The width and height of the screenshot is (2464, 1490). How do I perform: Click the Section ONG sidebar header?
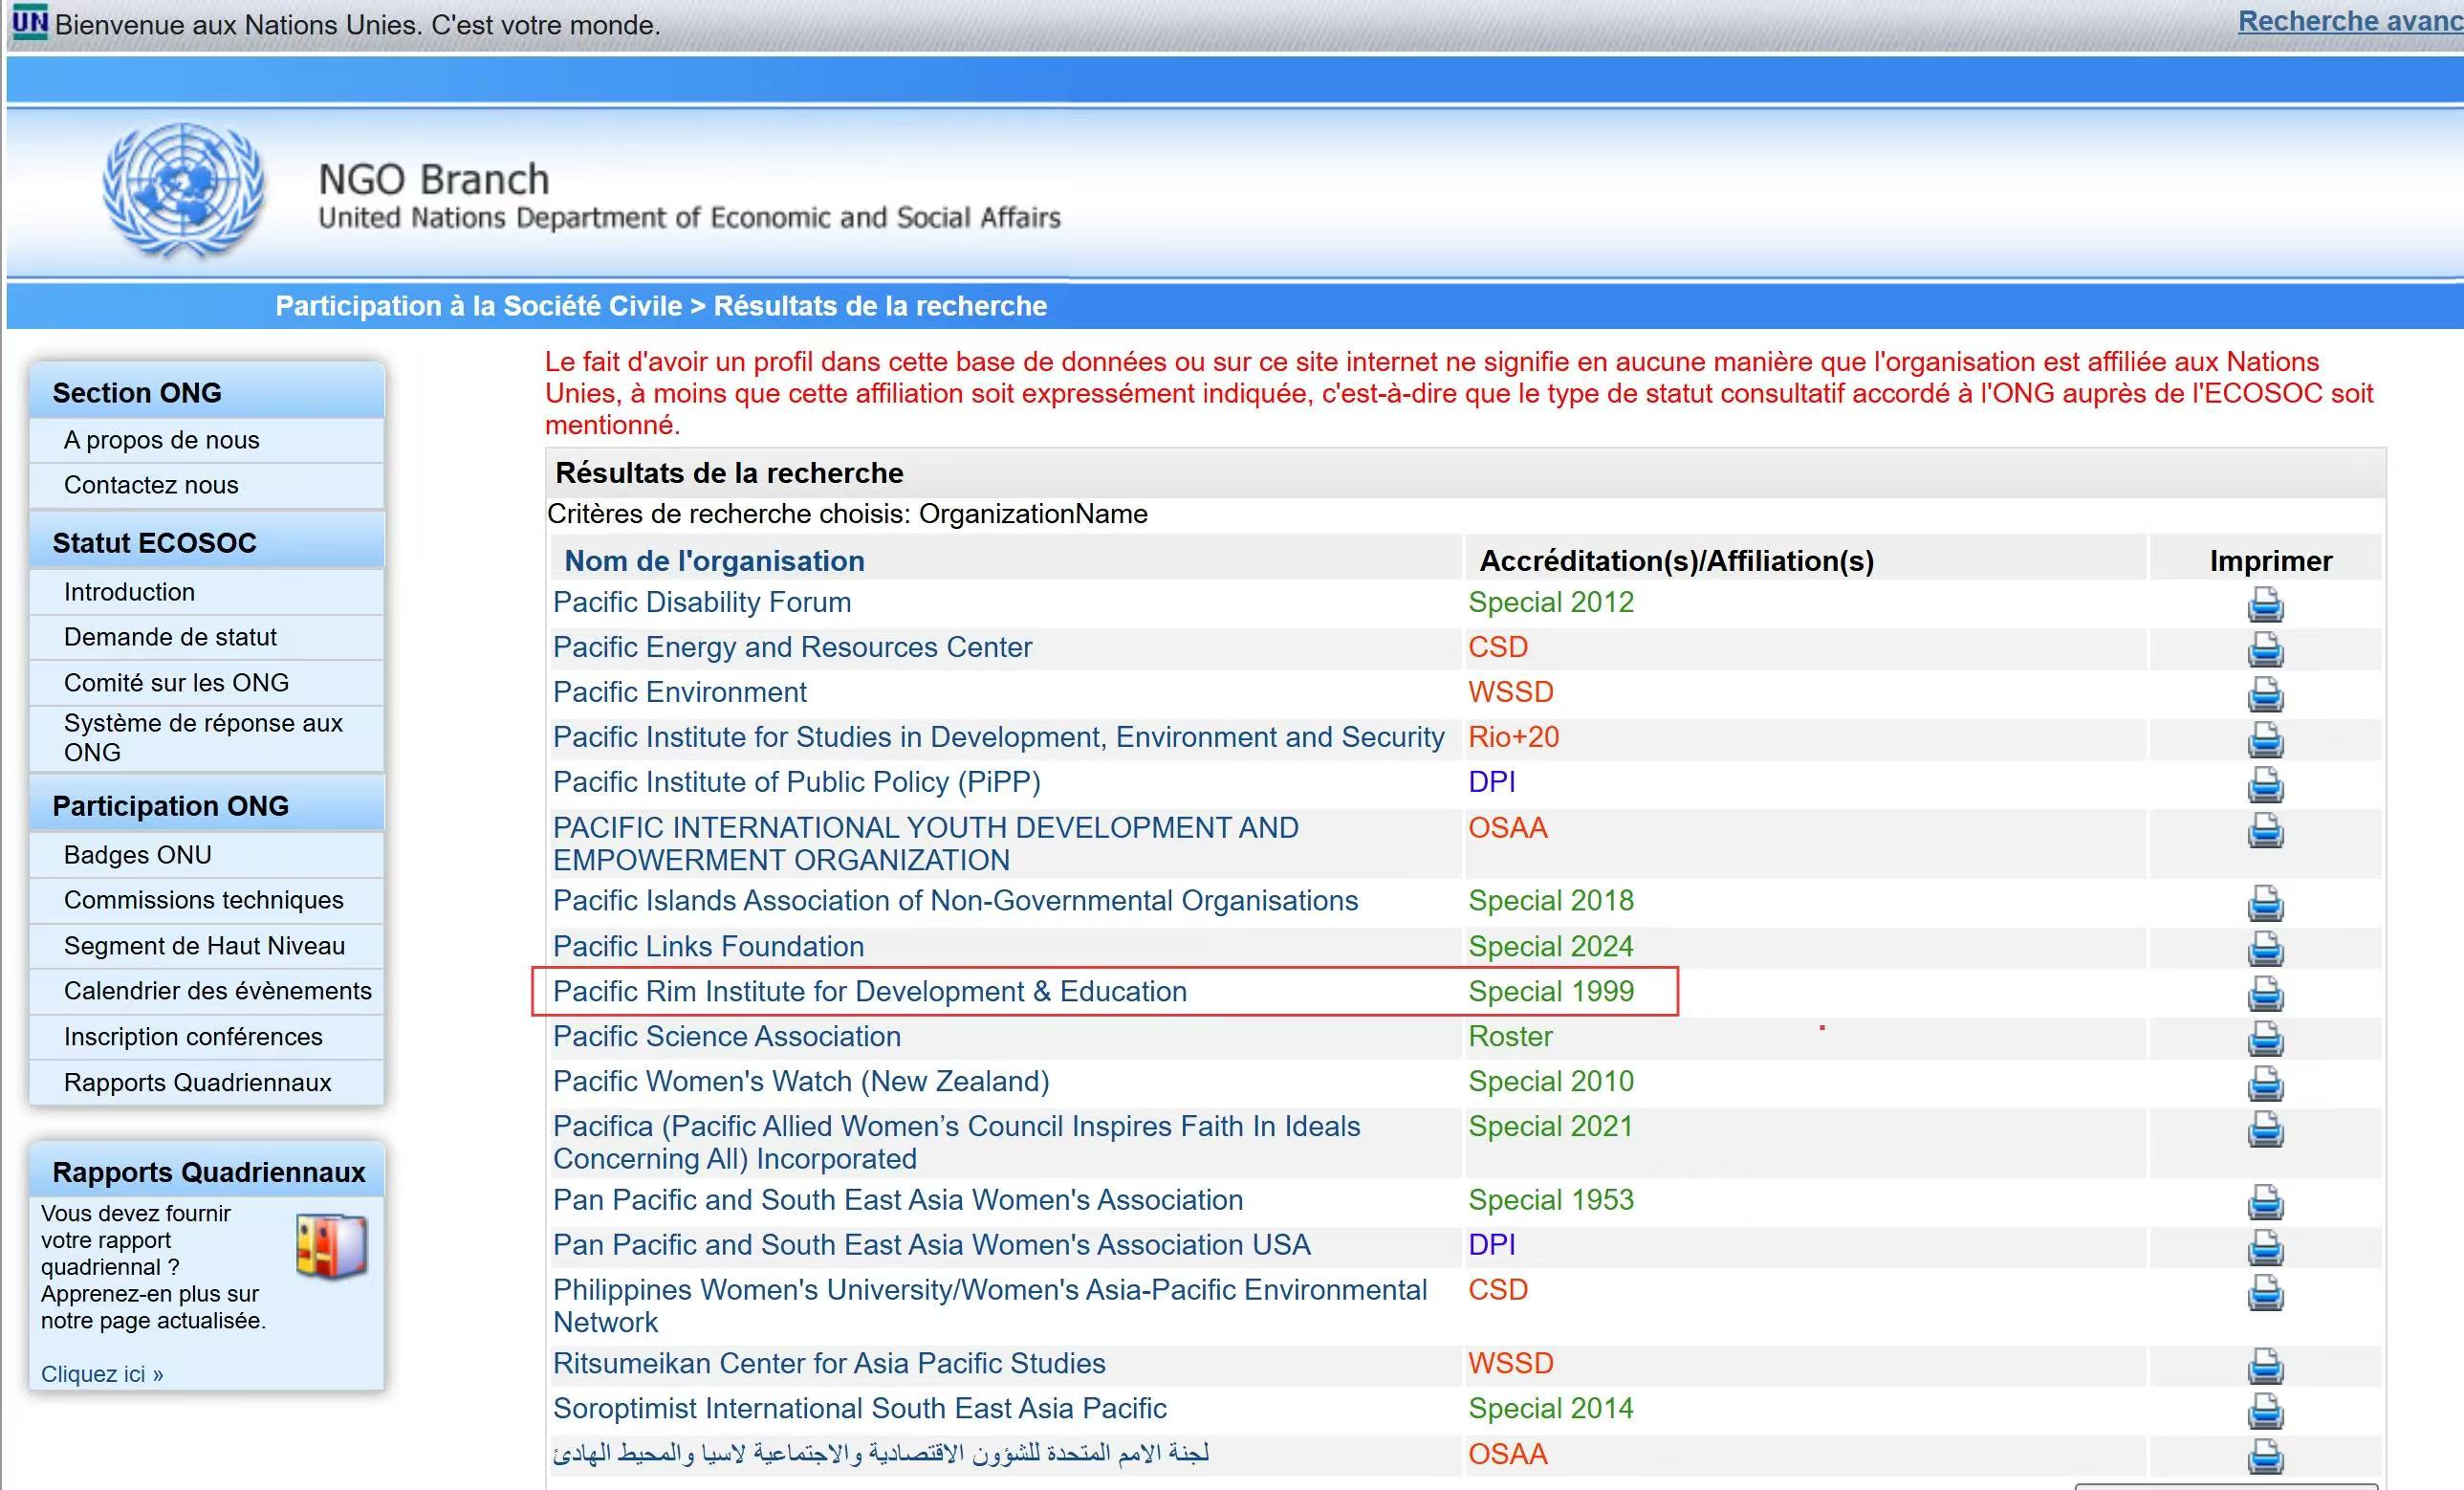pos(207,392)
